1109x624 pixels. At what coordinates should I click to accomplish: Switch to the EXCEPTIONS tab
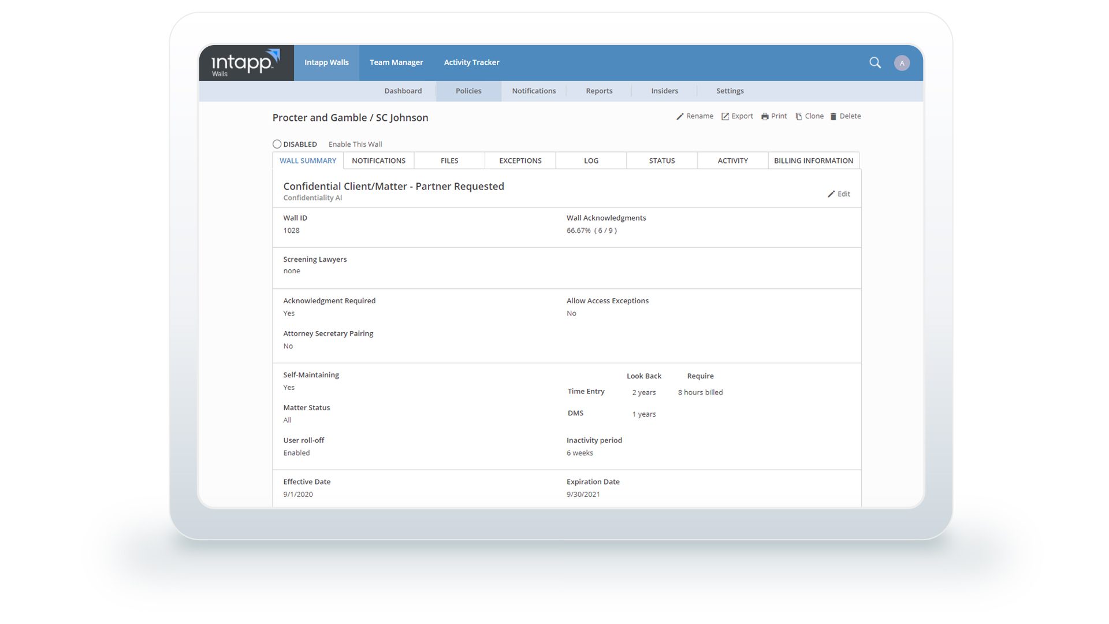pos(520,161)
